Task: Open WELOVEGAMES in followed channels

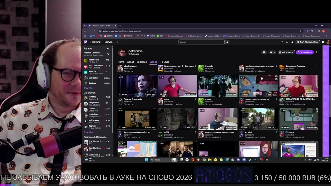Action: point(97,67)
